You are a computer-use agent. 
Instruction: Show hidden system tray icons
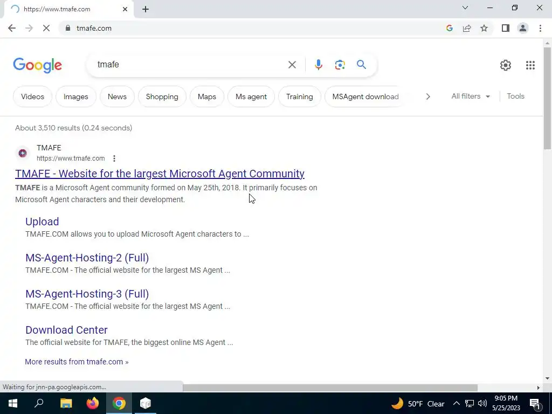tap(456, 403)
